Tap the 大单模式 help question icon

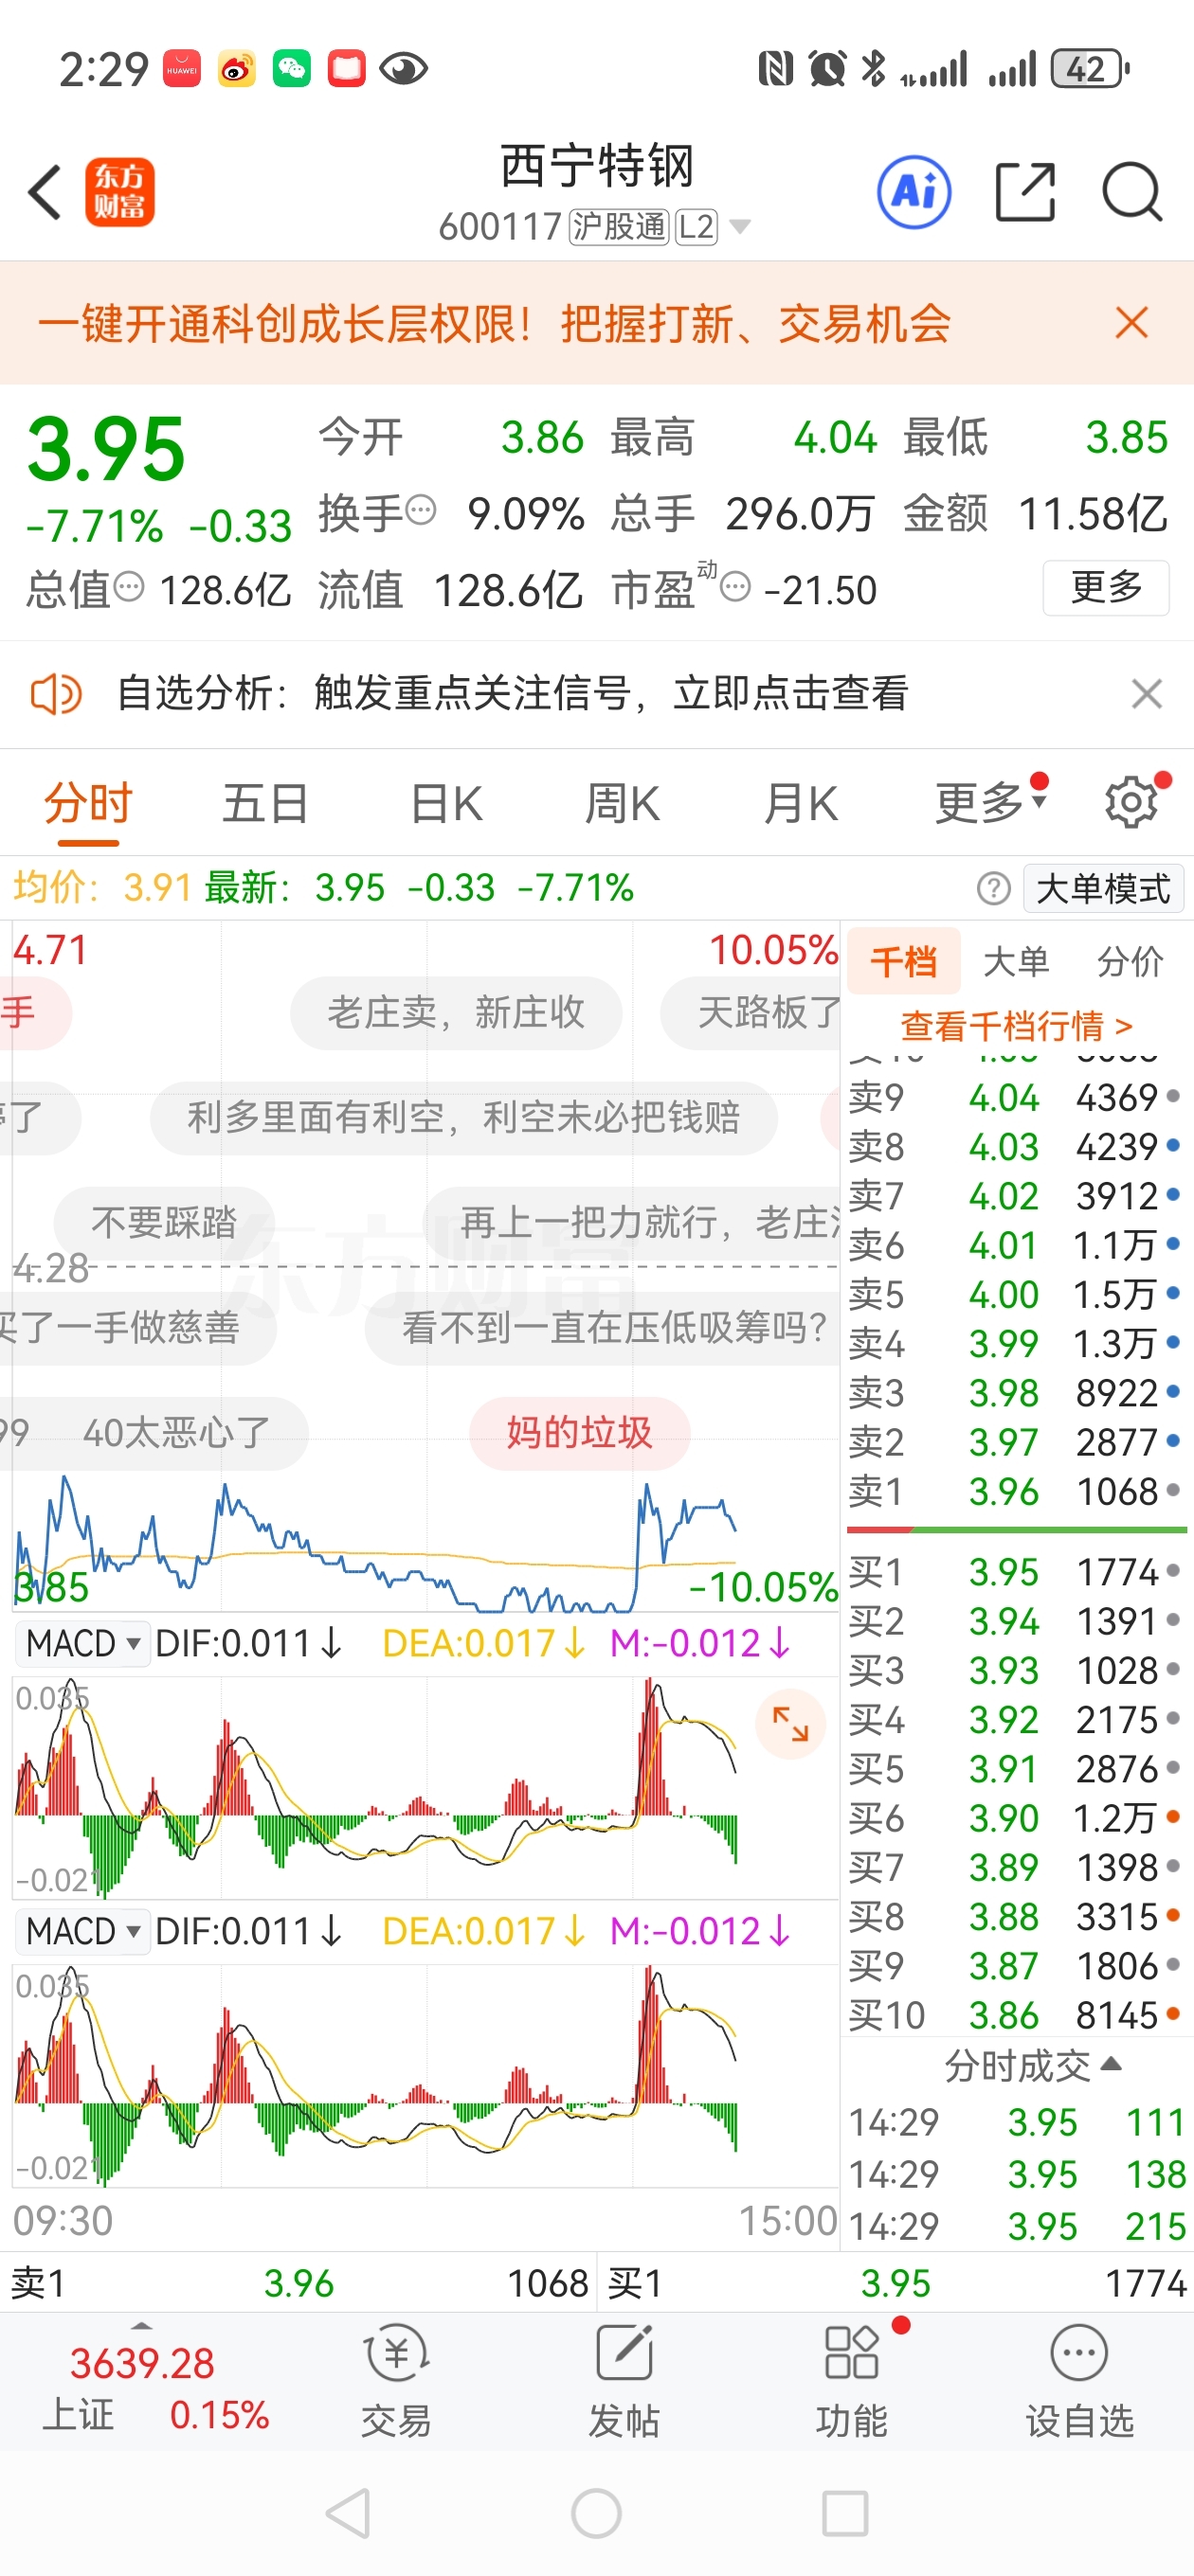tap(993, 888)
